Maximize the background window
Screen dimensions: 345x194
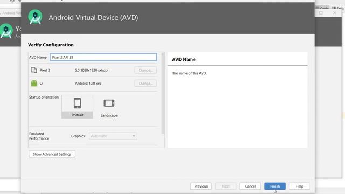point(321,13)
